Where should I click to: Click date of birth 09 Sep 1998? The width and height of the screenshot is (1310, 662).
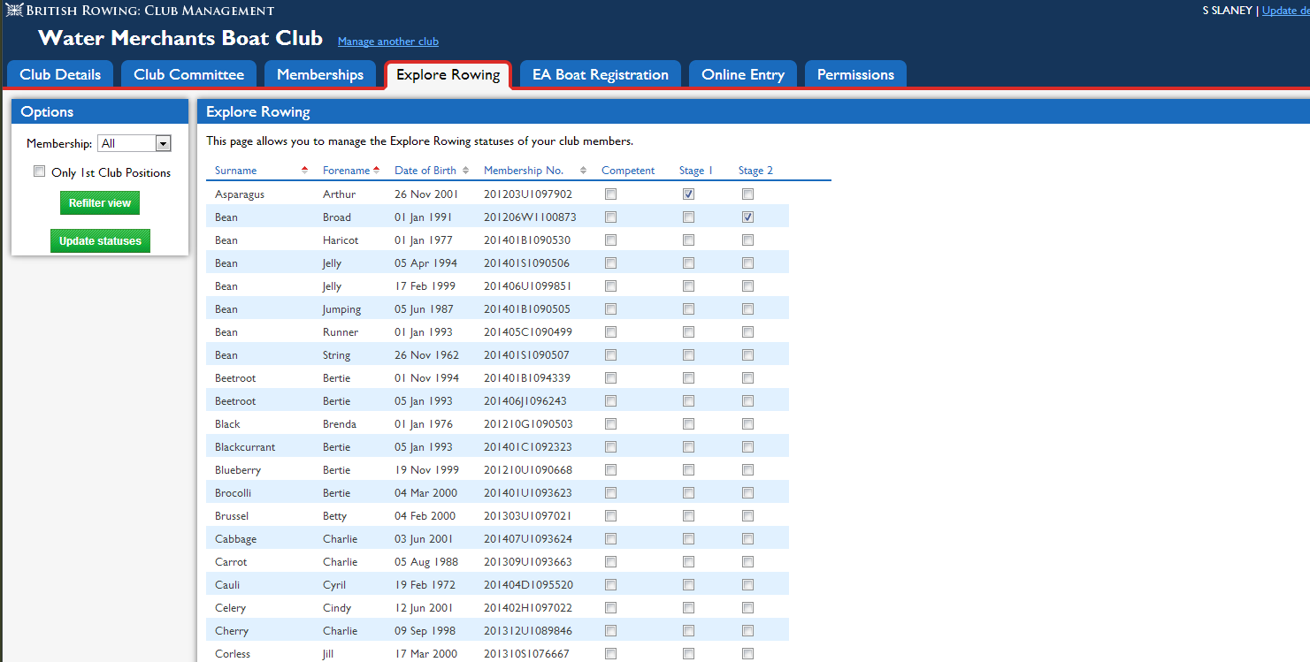425,631
